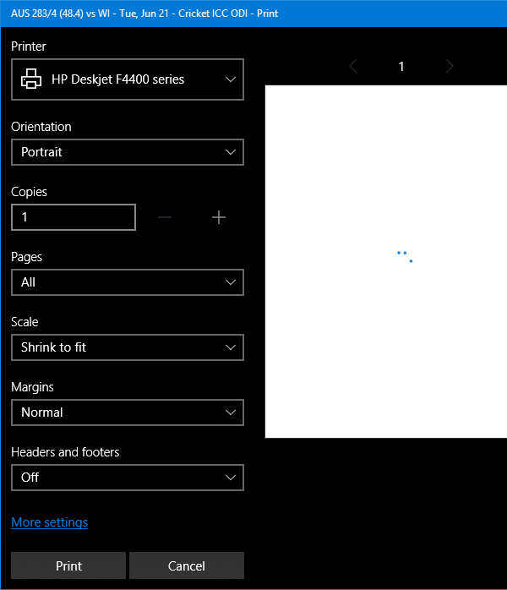Click the Cancel button

187,565
